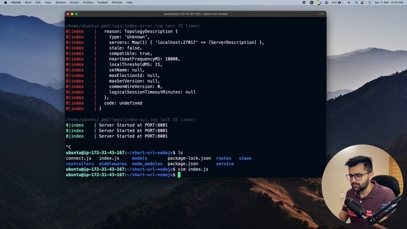The height and width of the screenshot is (229, 407).
Task: Click the 'package.json' file name
Action: tap(183, 164)
